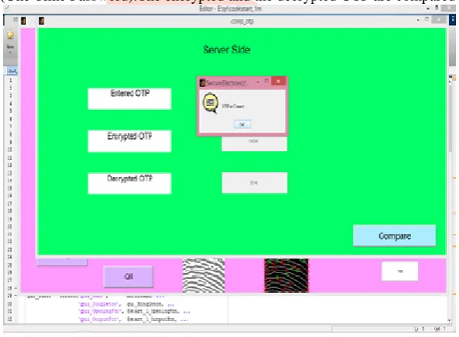Viewport: 459px width, 337px height.
Task: Click the grayscale fingerprint image
Action: click(x=204, y=275)
